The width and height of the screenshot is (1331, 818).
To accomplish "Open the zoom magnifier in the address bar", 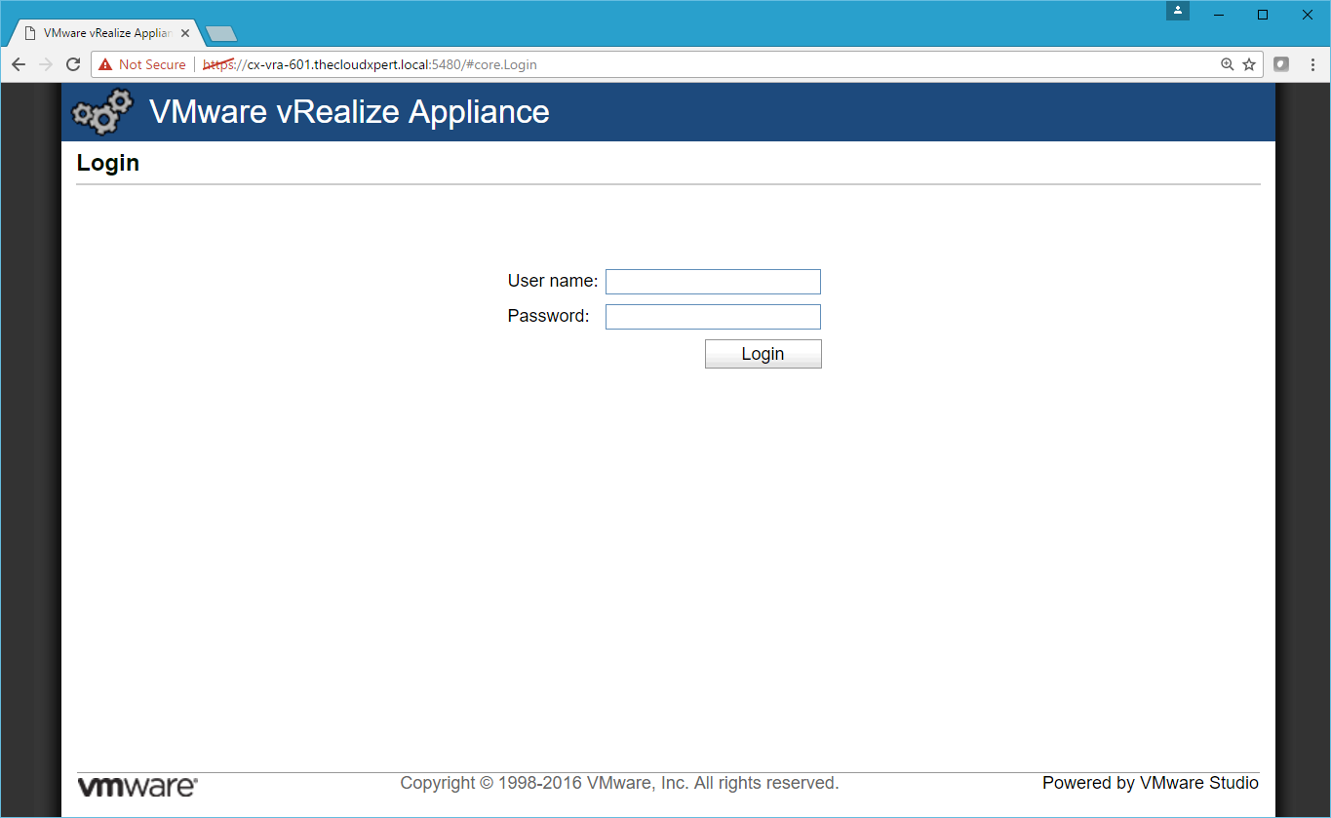I will coord(1228,64).
